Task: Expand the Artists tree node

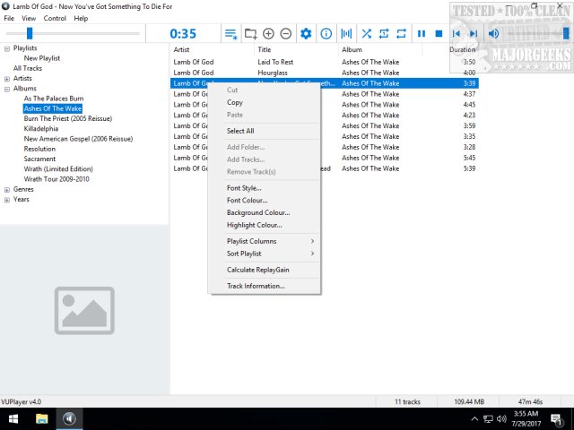Action: coord(7,79)
